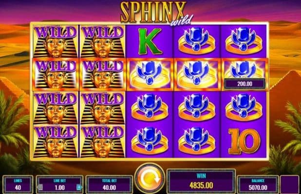The height and width of the screenshot is (194, 301).
Task: Decrease line bet with the left arrow
Action: [40, 187]
